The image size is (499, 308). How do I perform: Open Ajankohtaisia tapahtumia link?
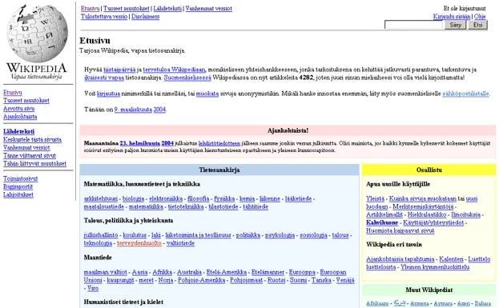point(400,259)
